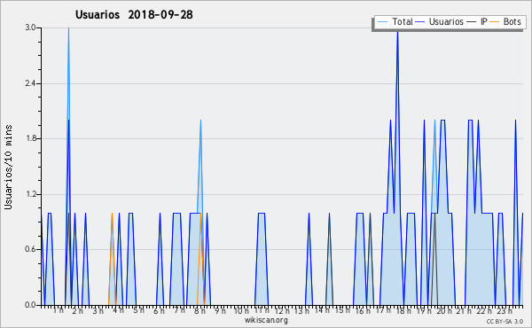Click the y-axis value 0.6

pos(30,249)
